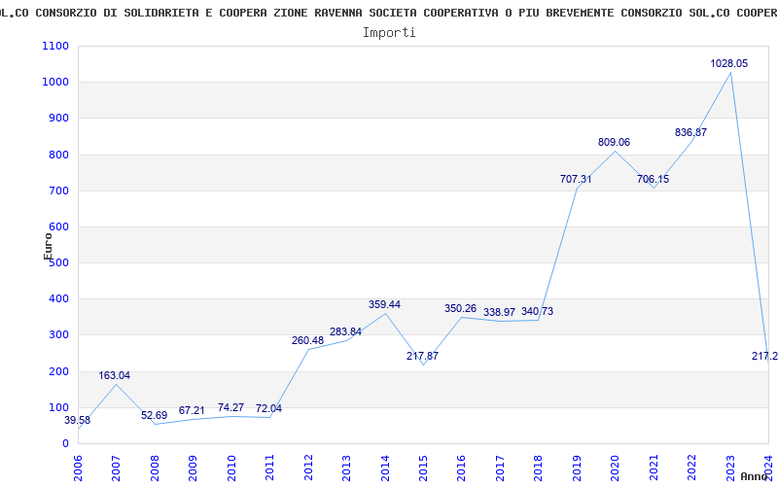Select the 2018 x-axis year label
The height and width of the screenshot is (486, 778).
click(x=539, y=468)
